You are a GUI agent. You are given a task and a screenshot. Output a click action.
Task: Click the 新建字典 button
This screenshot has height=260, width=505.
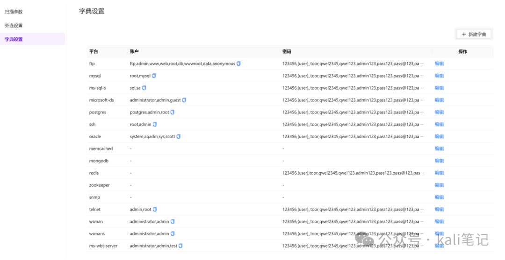point(474,34)
